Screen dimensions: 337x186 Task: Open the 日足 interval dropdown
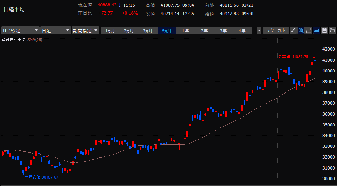pyautogui.click(x=56, y=31)
